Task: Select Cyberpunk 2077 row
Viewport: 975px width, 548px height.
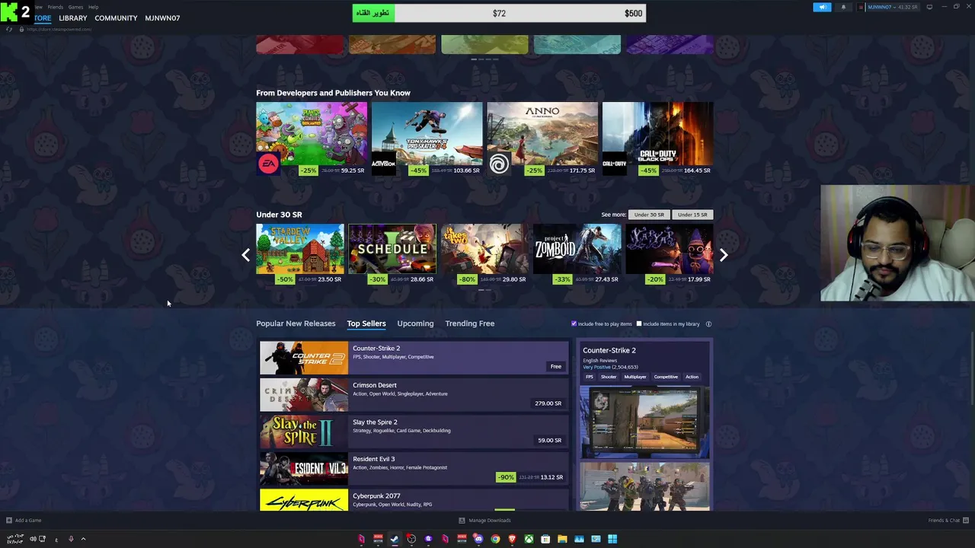Action: [414, 500]
